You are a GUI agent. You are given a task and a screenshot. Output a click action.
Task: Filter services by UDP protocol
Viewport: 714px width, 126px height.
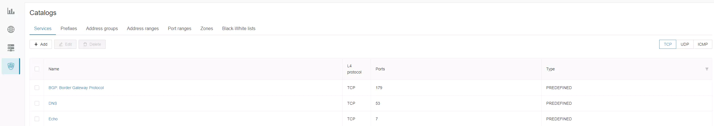(x=684, y=44)
